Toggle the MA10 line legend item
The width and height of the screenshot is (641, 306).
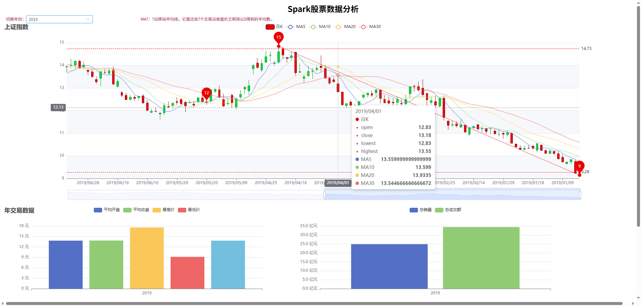[x=320, y=27]
